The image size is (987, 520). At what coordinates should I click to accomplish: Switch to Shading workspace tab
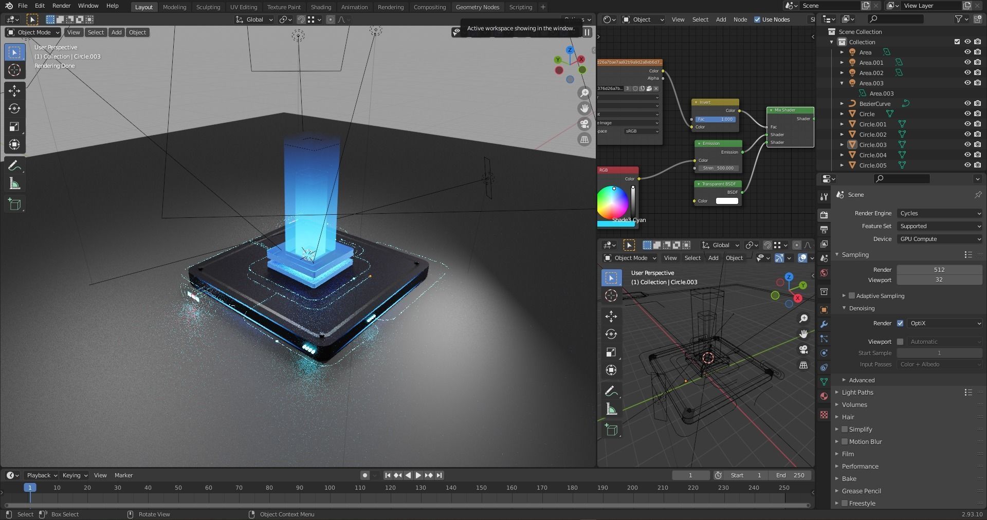point(321,7)
